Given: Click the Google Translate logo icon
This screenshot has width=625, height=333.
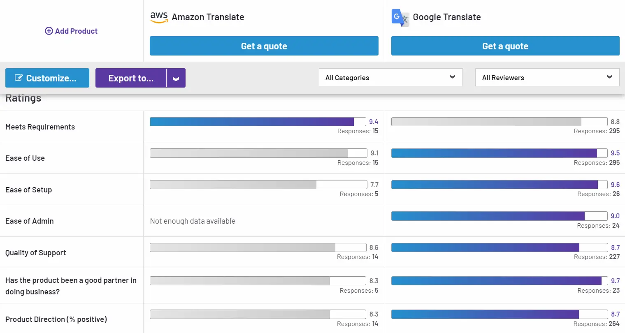Looking at the screenshot, I should click(x=400, y=17).
